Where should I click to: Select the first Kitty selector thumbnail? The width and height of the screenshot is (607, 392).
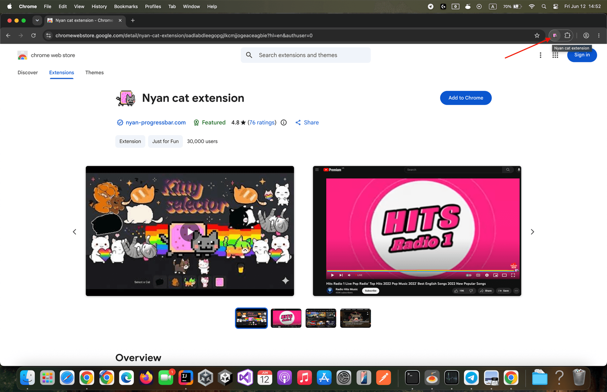251,318
